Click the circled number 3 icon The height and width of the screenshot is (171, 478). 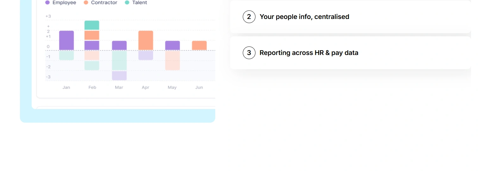[249, 53]
